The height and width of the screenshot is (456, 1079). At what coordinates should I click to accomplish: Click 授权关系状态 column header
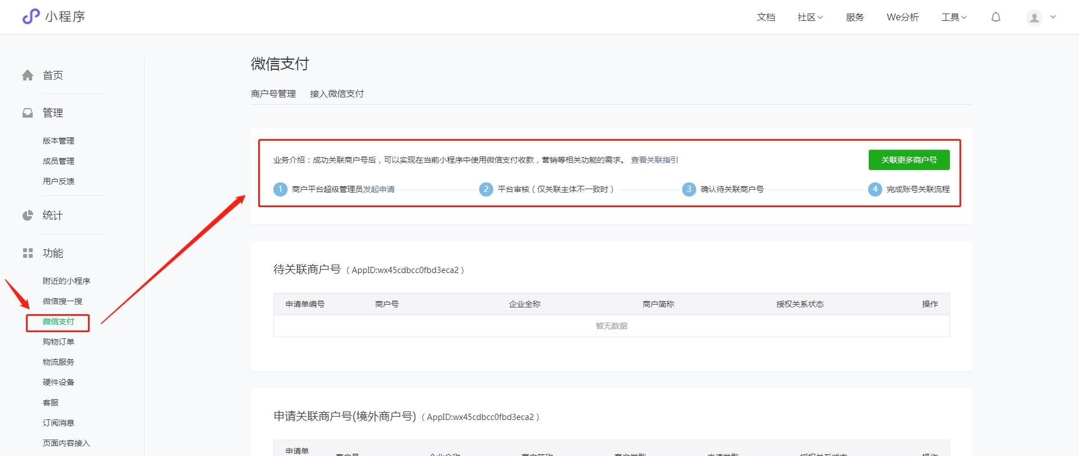tap(800, 304)
